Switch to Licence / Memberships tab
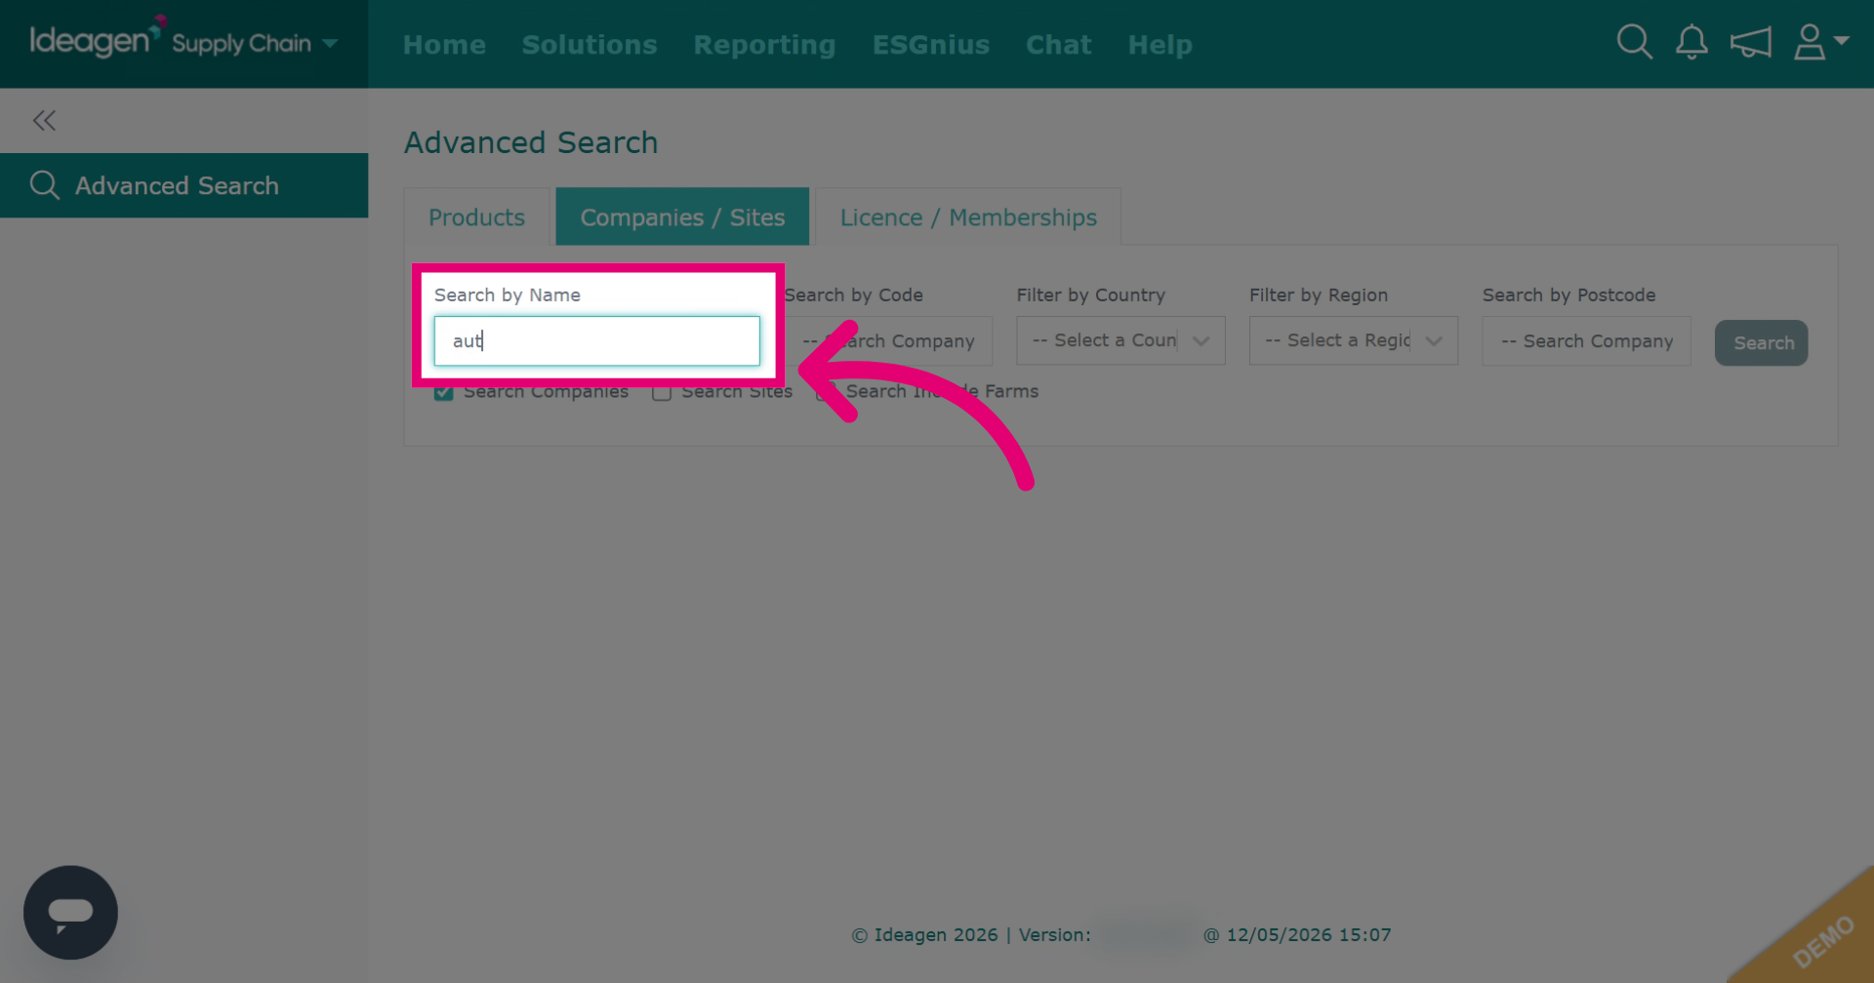1874x983 pixels. (968, 217)
